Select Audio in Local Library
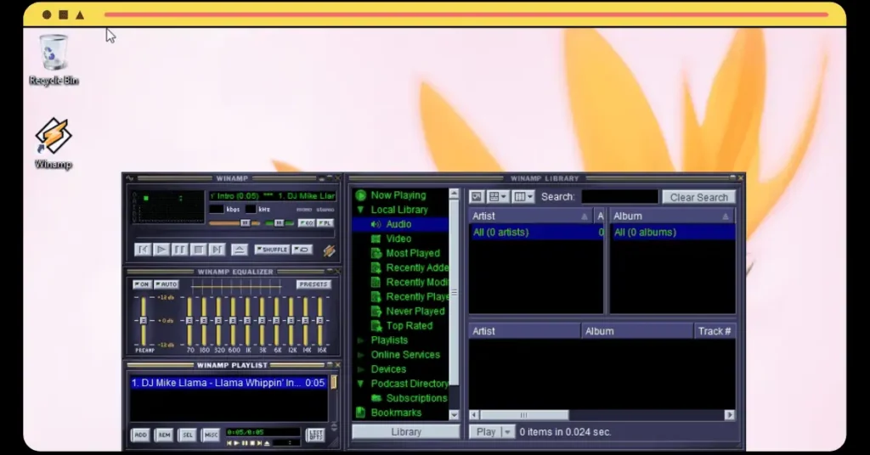Image resolution: width=870 pixels, height=455 pixels. coord(398,224)
